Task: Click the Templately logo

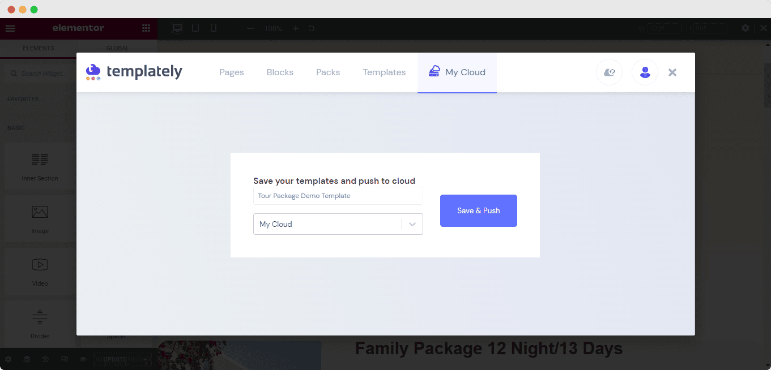Action: coord(134,72)
